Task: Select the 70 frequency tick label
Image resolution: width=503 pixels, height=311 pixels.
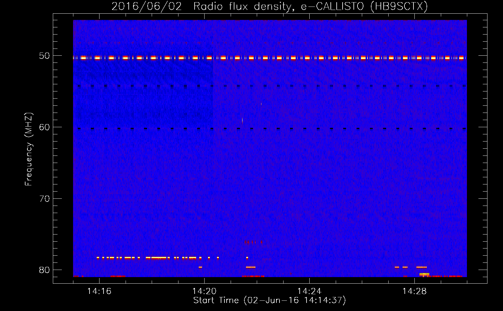Action: coord(44,199)
